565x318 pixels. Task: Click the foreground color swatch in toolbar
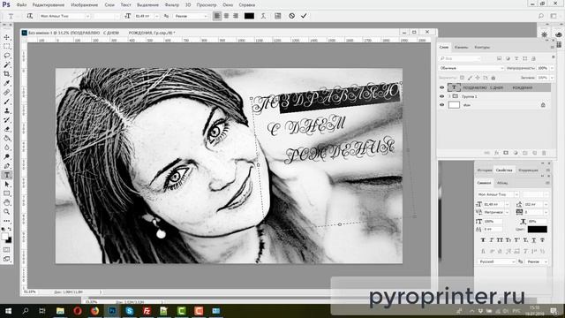[x=4, y=237]
